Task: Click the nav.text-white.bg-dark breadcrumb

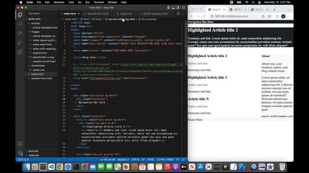Action: [120, 19]
